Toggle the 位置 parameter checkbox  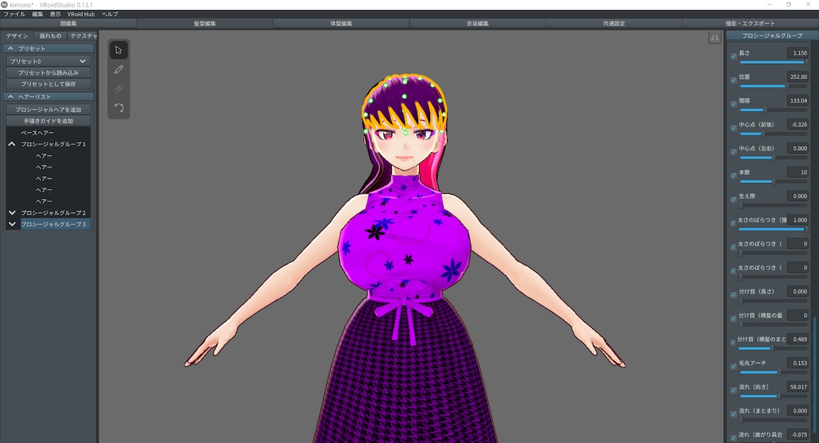point(733,80)
